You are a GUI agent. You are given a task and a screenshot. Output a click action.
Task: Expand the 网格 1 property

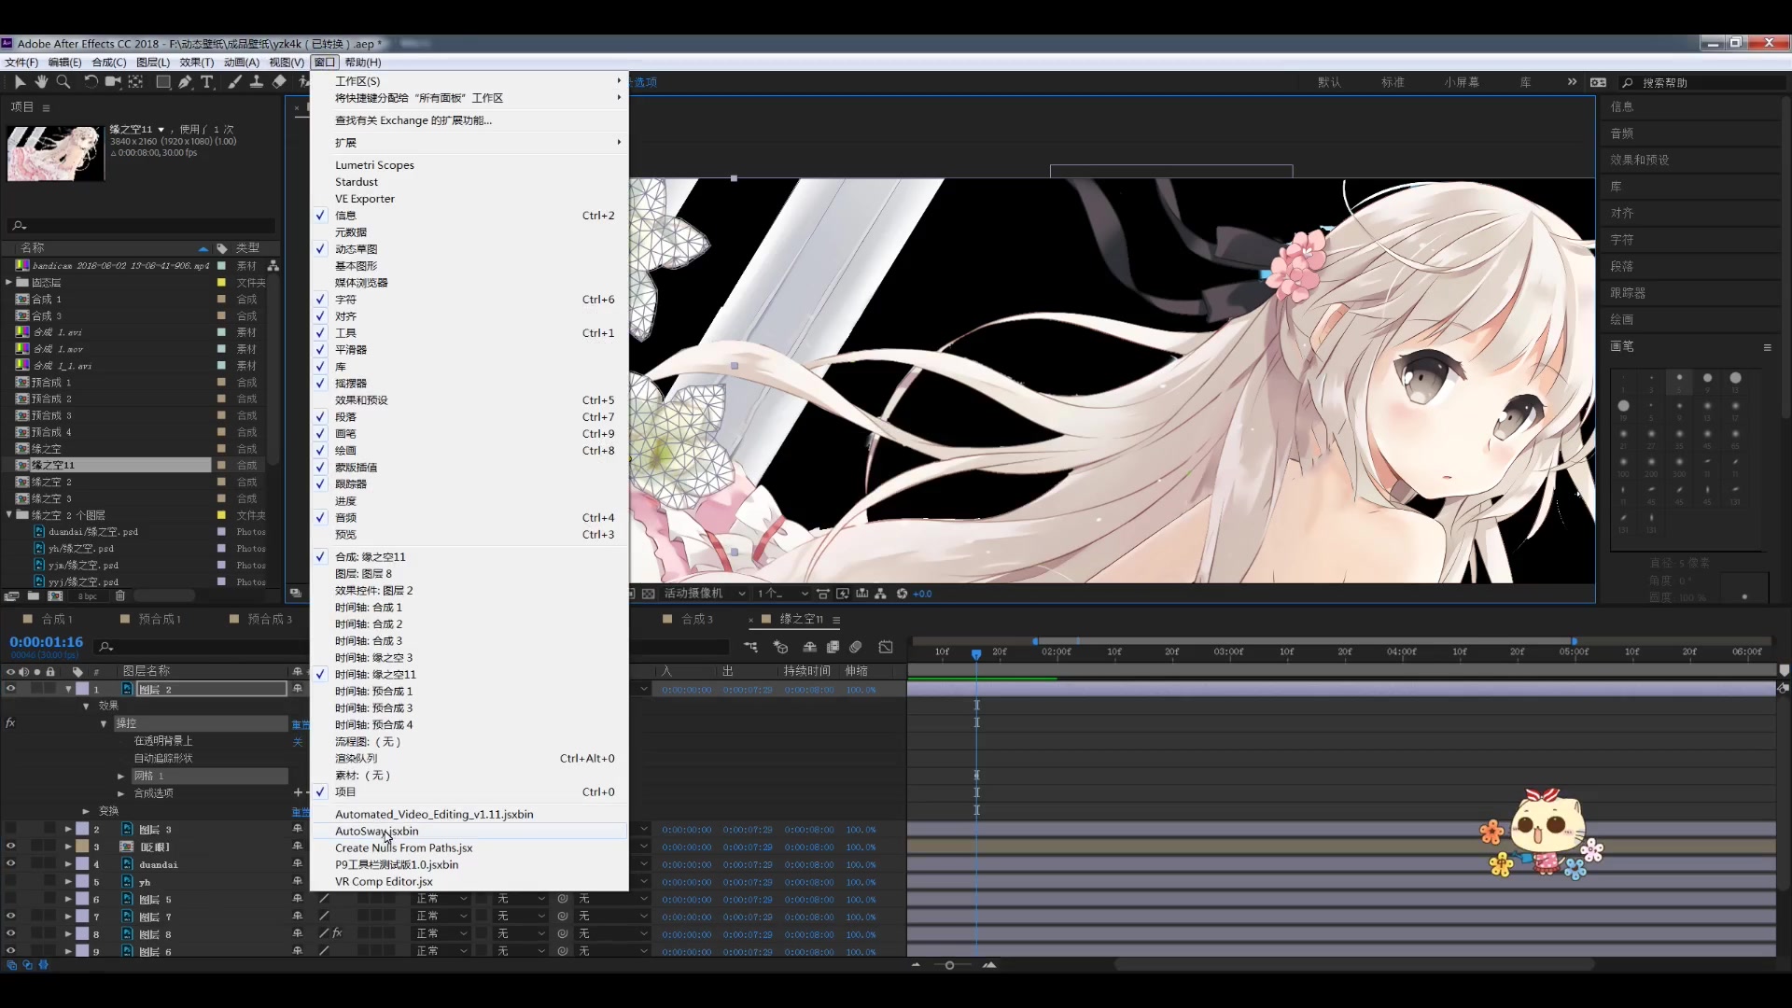(x=120, y=777)
